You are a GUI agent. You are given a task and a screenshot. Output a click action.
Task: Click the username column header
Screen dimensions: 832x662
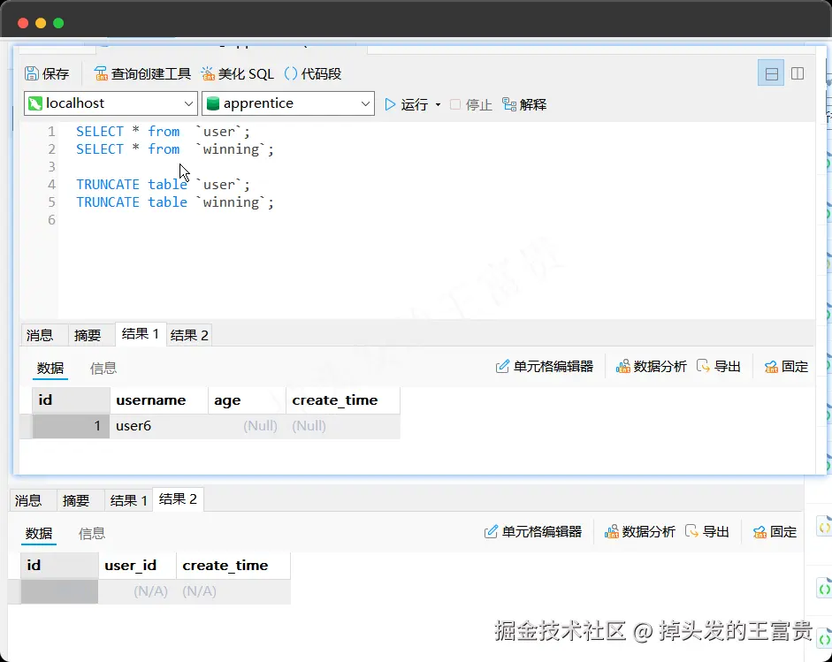(x=158, y=400)
